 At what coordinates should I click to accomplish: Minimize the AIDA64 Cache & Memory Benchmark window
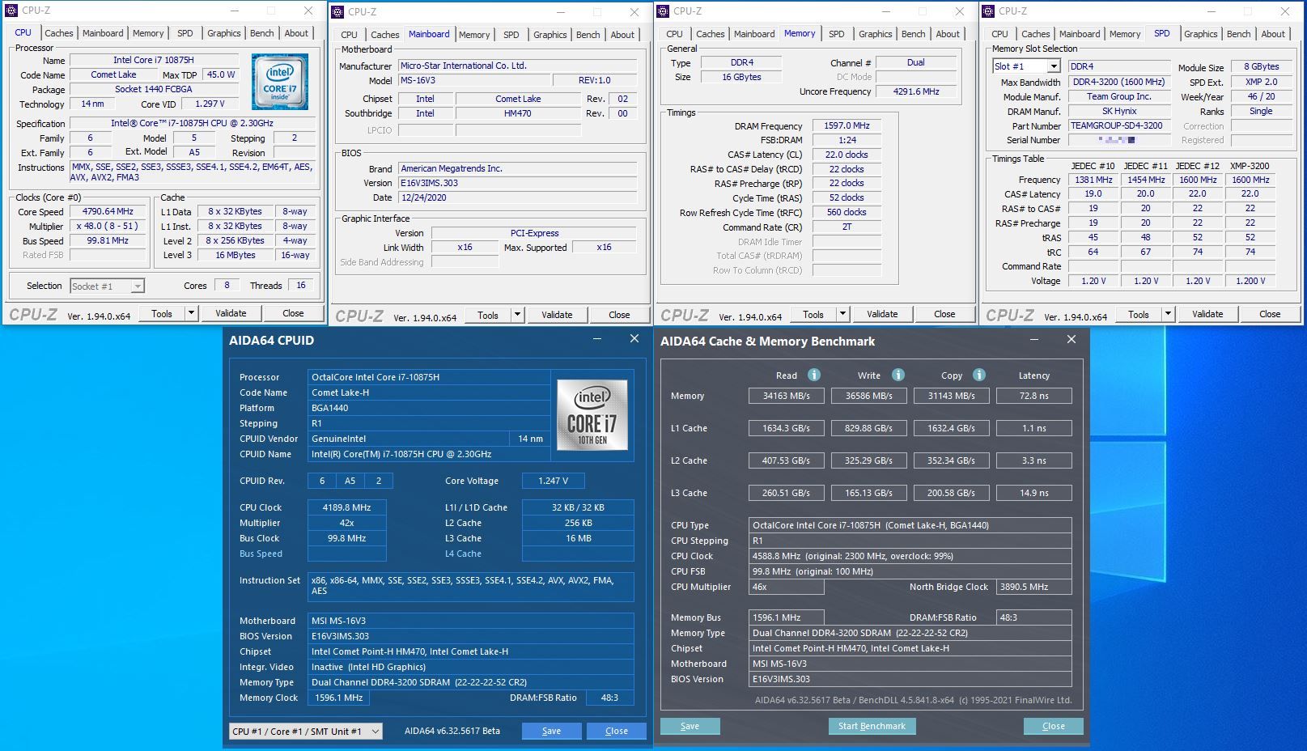(1033, 340)
